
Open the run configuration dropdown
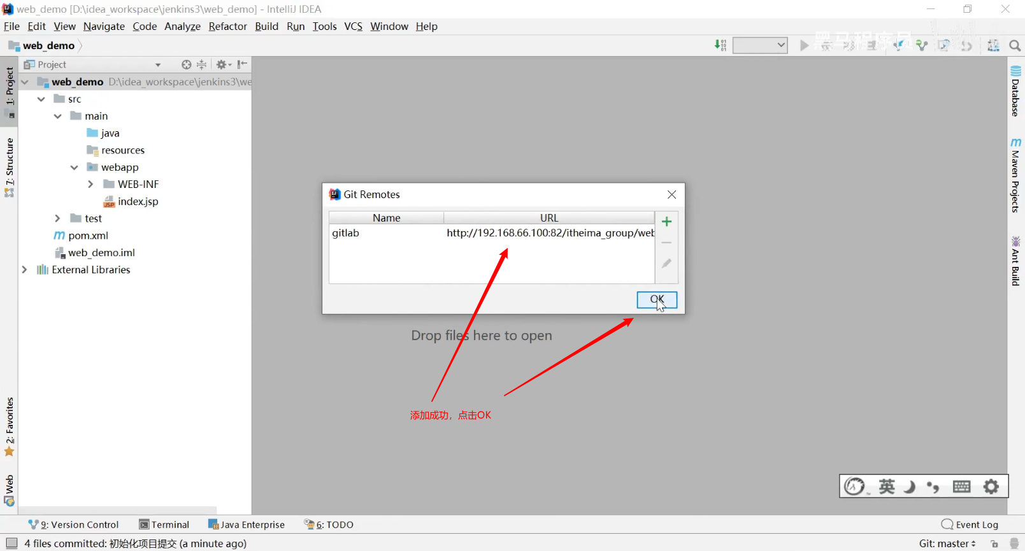click(x=760, y=45)
